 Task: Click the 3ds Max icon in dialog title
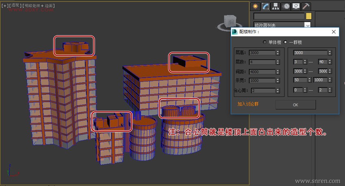235,32
